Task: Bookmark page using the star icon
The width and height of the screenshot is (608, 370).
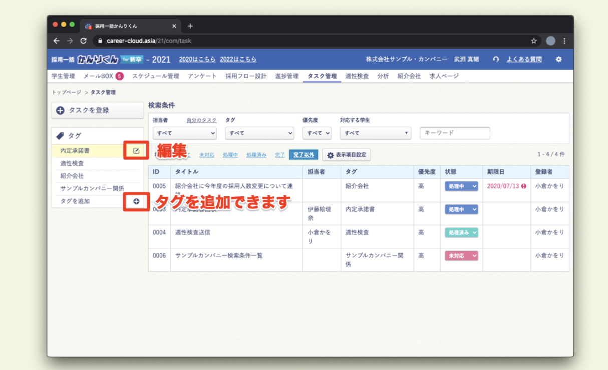Action: (x=534, y=41)
